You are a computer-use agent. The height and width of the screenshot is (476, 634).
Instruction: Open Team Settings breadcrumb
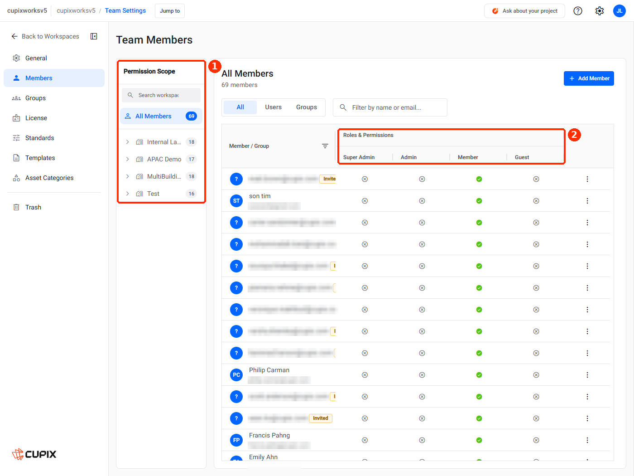pos(125,10)
